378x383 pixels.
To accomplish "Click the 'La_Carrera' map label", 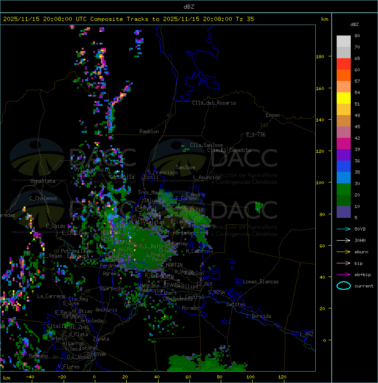I will click(51, 296).
